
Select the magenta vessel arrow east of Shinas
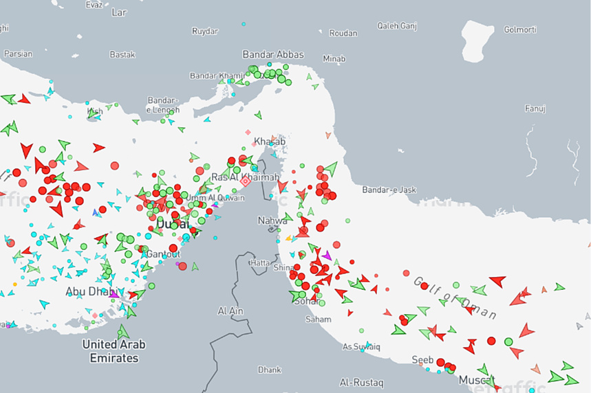(x=327, y=256)
